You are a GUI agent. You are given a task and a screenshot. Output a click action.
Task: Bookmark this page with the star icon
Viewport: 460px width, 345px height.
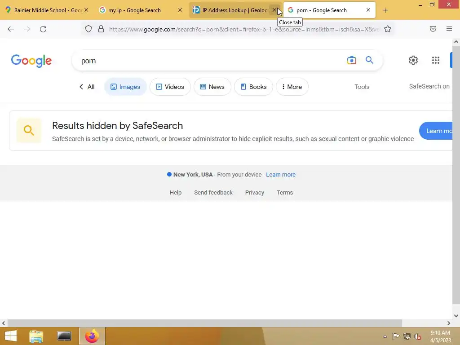[388, 29]
